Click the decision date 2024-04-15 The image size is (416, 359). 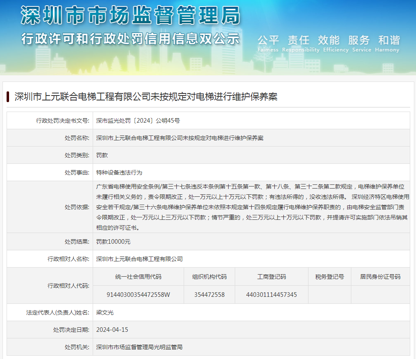pyautogui.click(x=112, y=330)
